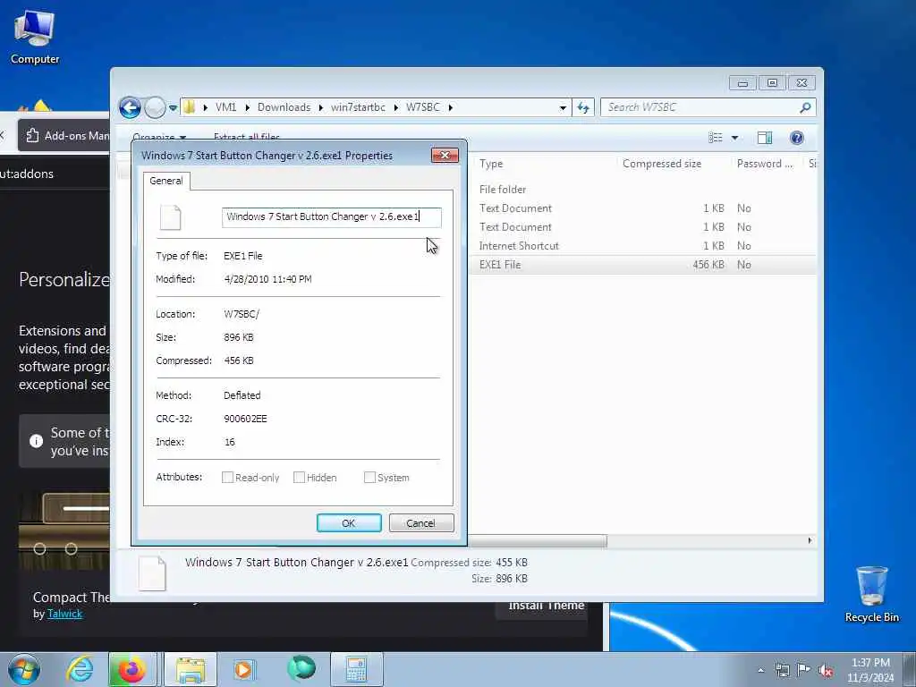Sort by the Compressed size column
The height and width of the screenshot is (687, 916).
pyautogui.click(x=662, y=165)
